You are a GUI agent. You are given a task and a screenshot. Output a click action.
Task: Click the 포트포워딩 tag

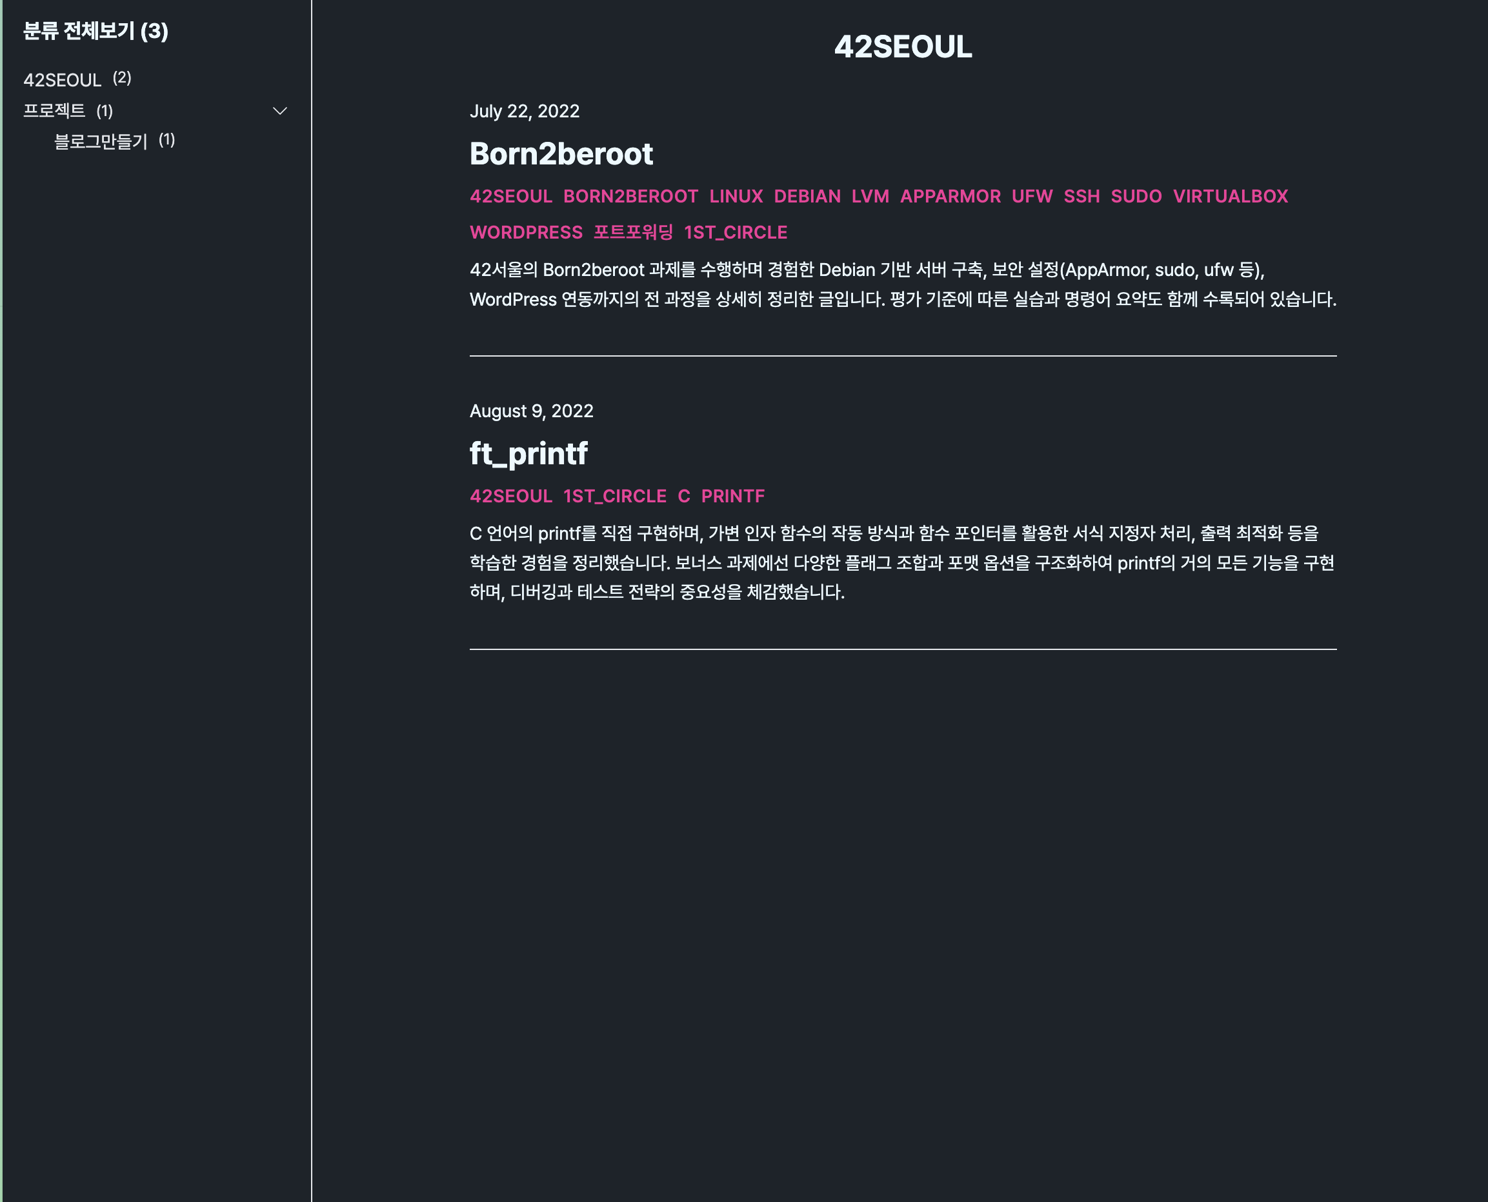[x=633, y=233]
